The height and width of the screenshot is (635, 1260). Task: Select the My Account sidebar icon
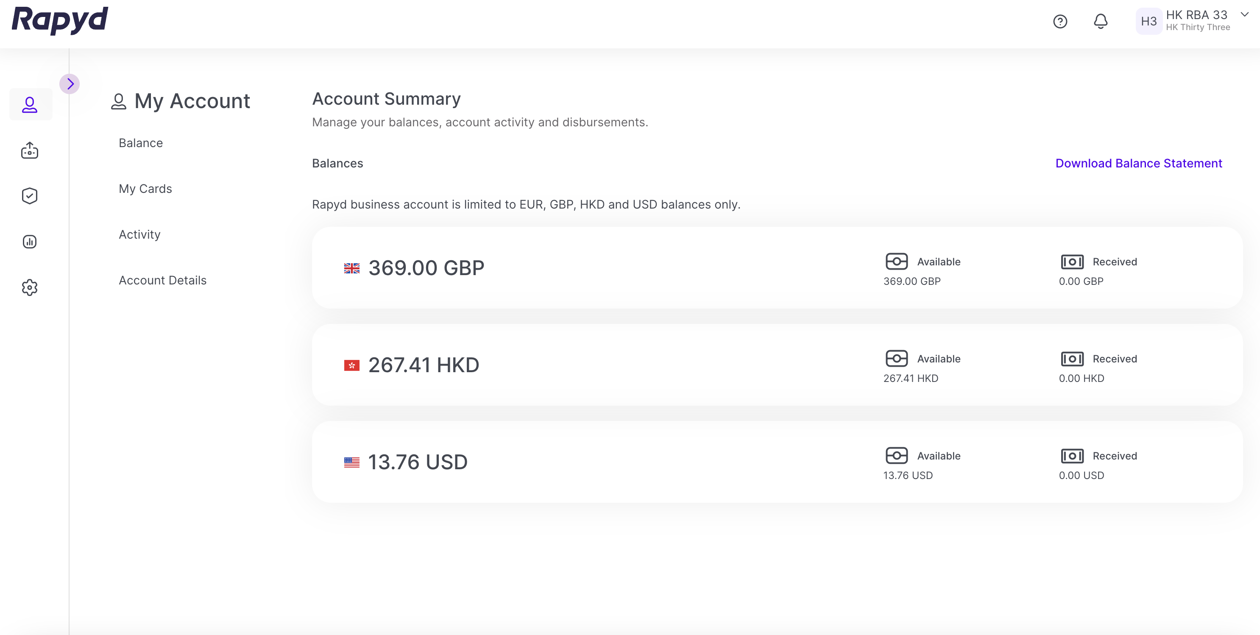pos(30,105)
